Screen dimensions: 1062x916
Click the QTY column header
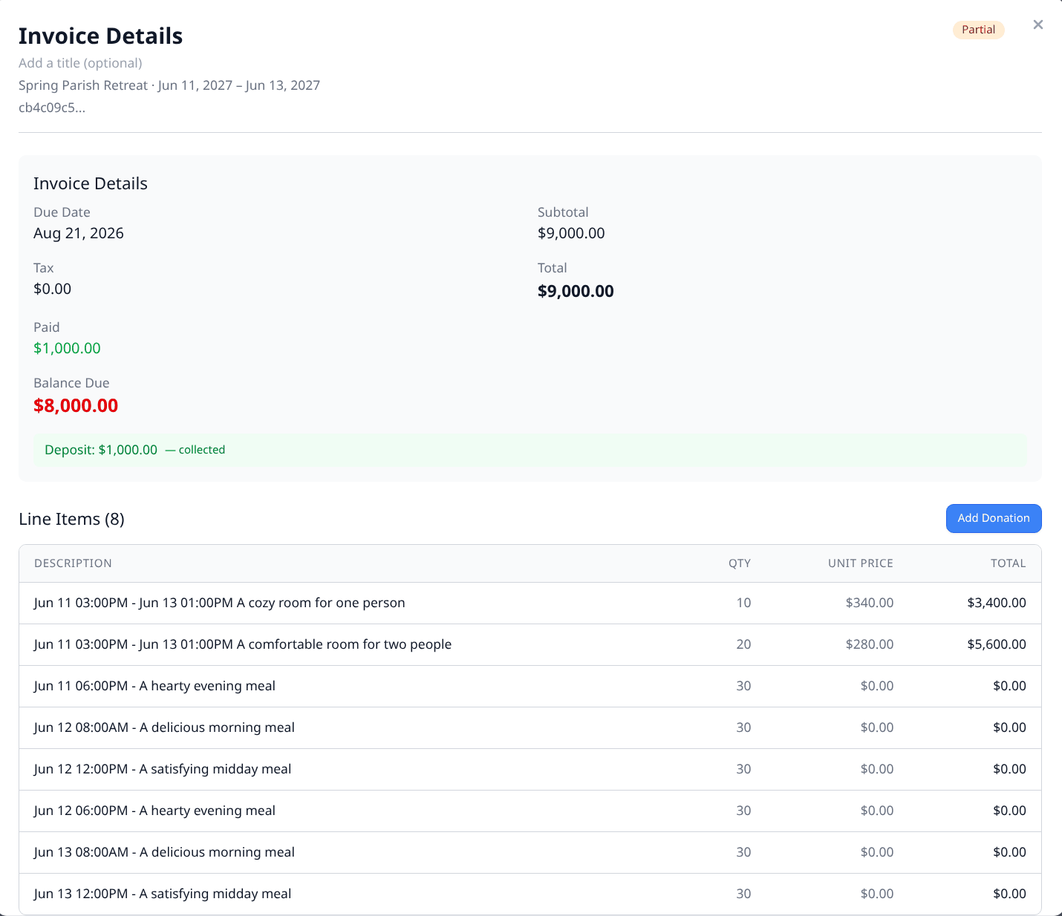click(x=740, y=563)
